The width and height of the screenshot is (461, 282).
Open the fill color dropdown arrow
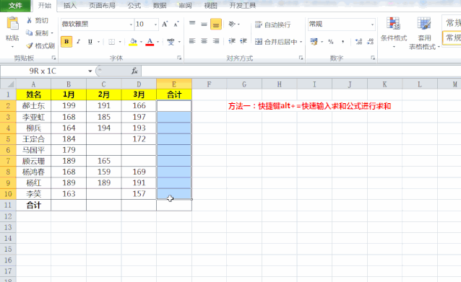coord(141,42)
